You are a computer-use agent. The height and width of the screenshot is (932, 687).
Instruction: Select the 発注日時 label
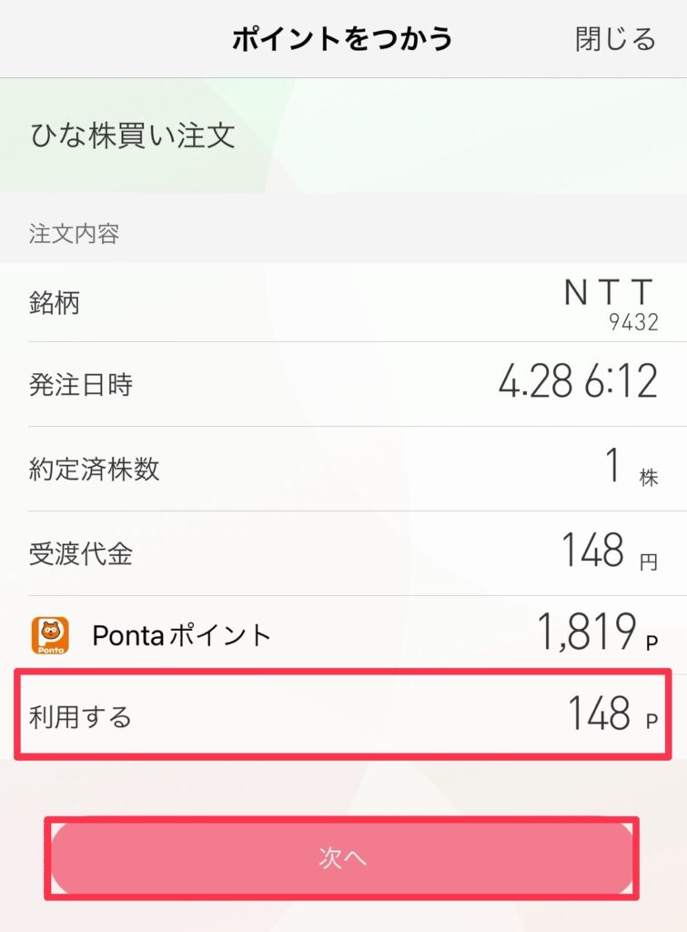click(81, 385)
